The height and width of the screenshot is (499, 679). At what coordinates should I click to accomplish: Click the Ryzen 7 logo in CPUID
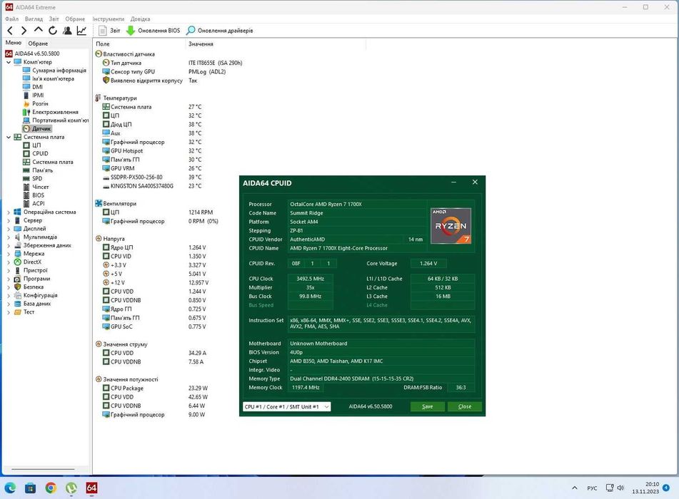(451, 226)
